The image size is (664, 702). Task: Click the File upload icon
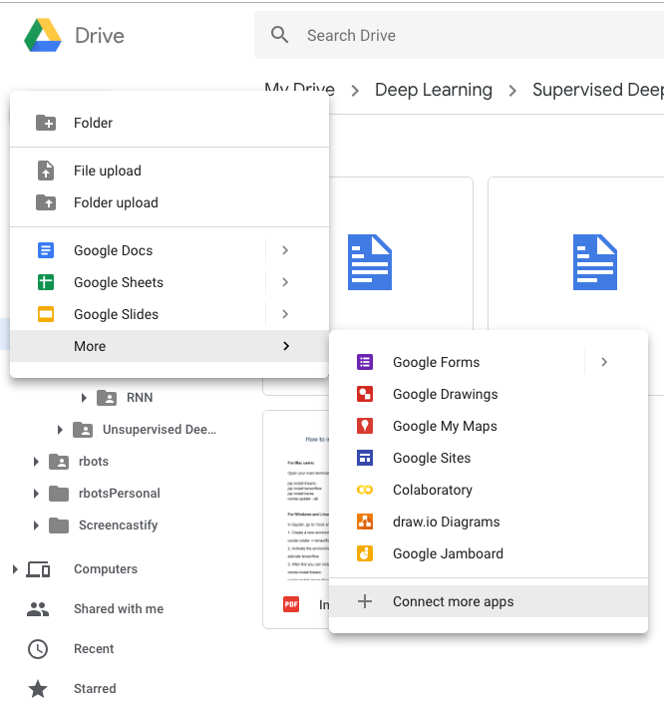46,171
